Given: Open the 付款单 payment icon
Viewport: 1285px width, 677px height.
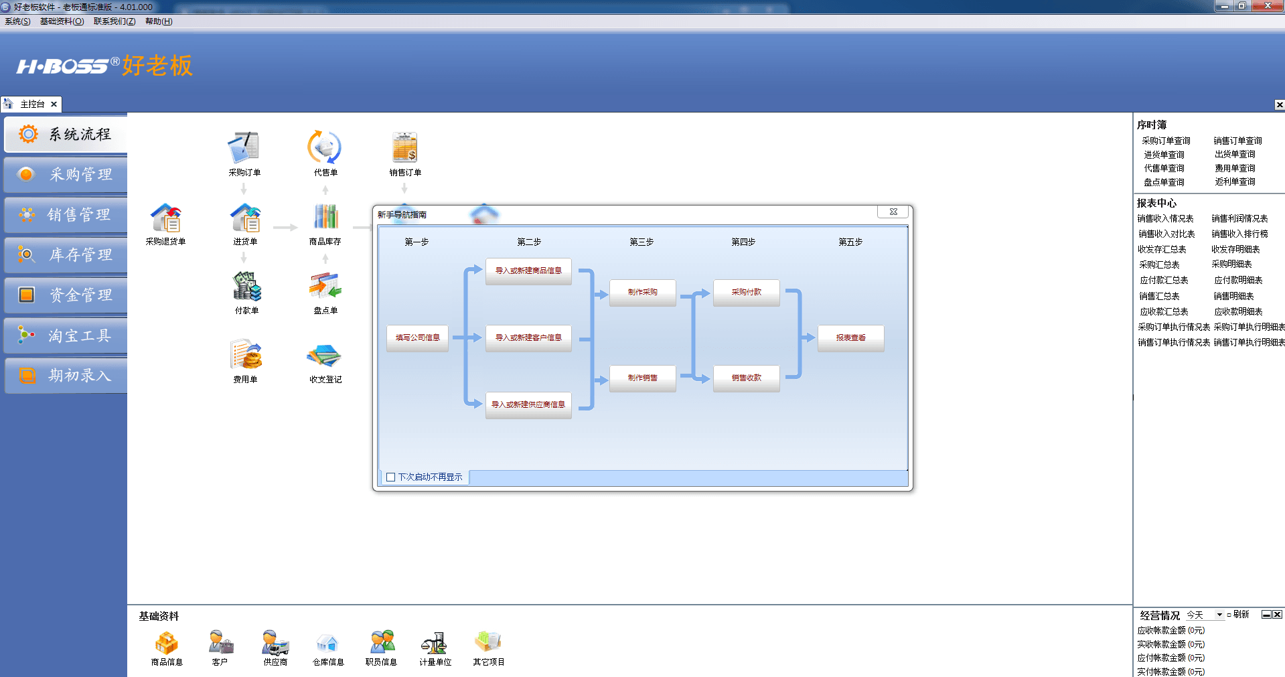Looking at the screenshot, I should [246, 287].
